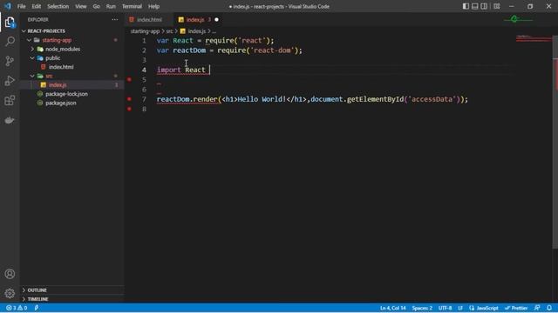Viewport: 558px width, 313px height.
Task: Open the Docker view in activity bar
Action: click(10, 120)
